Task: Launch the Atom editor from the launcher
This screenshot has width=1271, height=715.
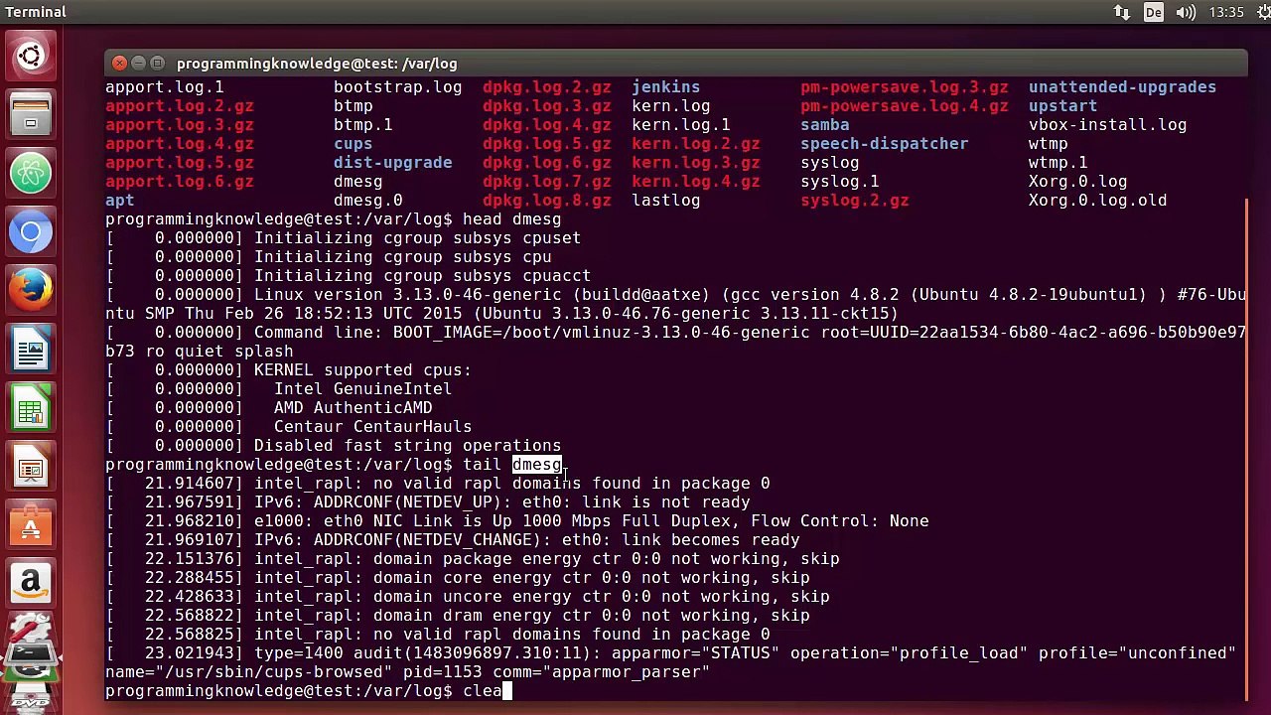Action: coord(31,174)
